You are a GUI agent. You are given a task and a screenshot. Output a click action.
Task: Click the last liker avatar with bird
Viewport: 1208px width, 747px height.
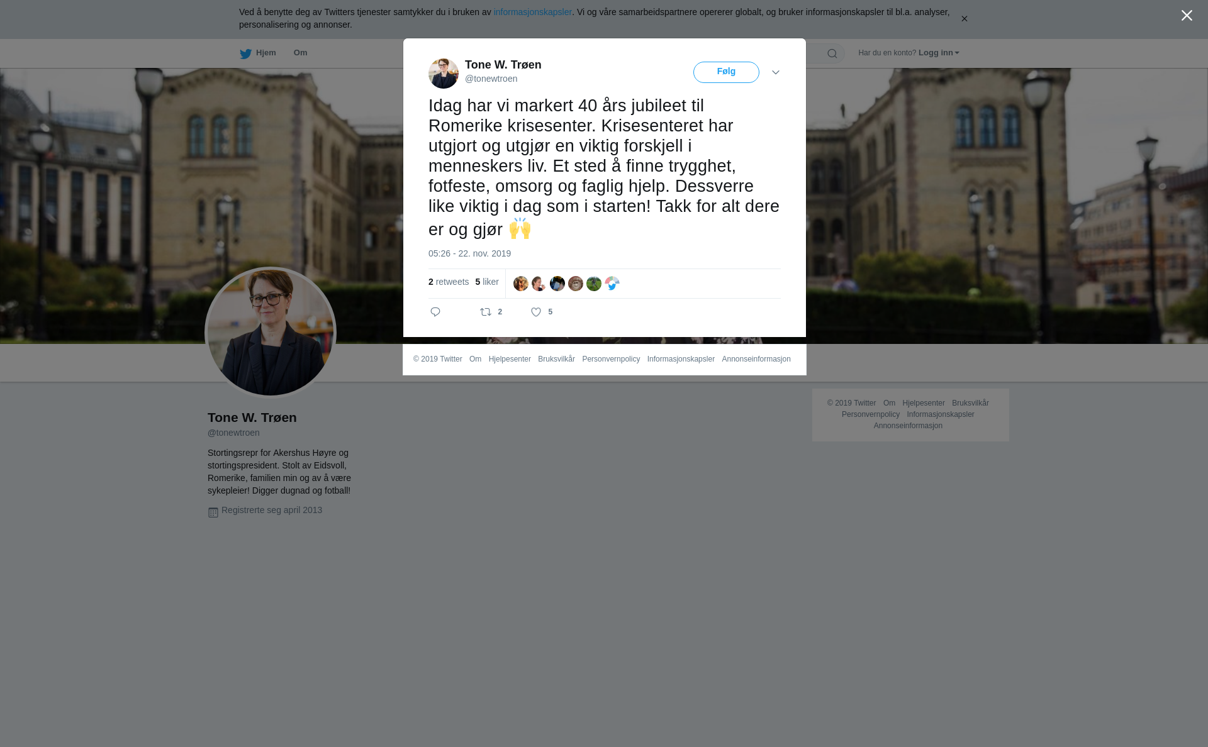pyautogui.click(x=612, y=284)
